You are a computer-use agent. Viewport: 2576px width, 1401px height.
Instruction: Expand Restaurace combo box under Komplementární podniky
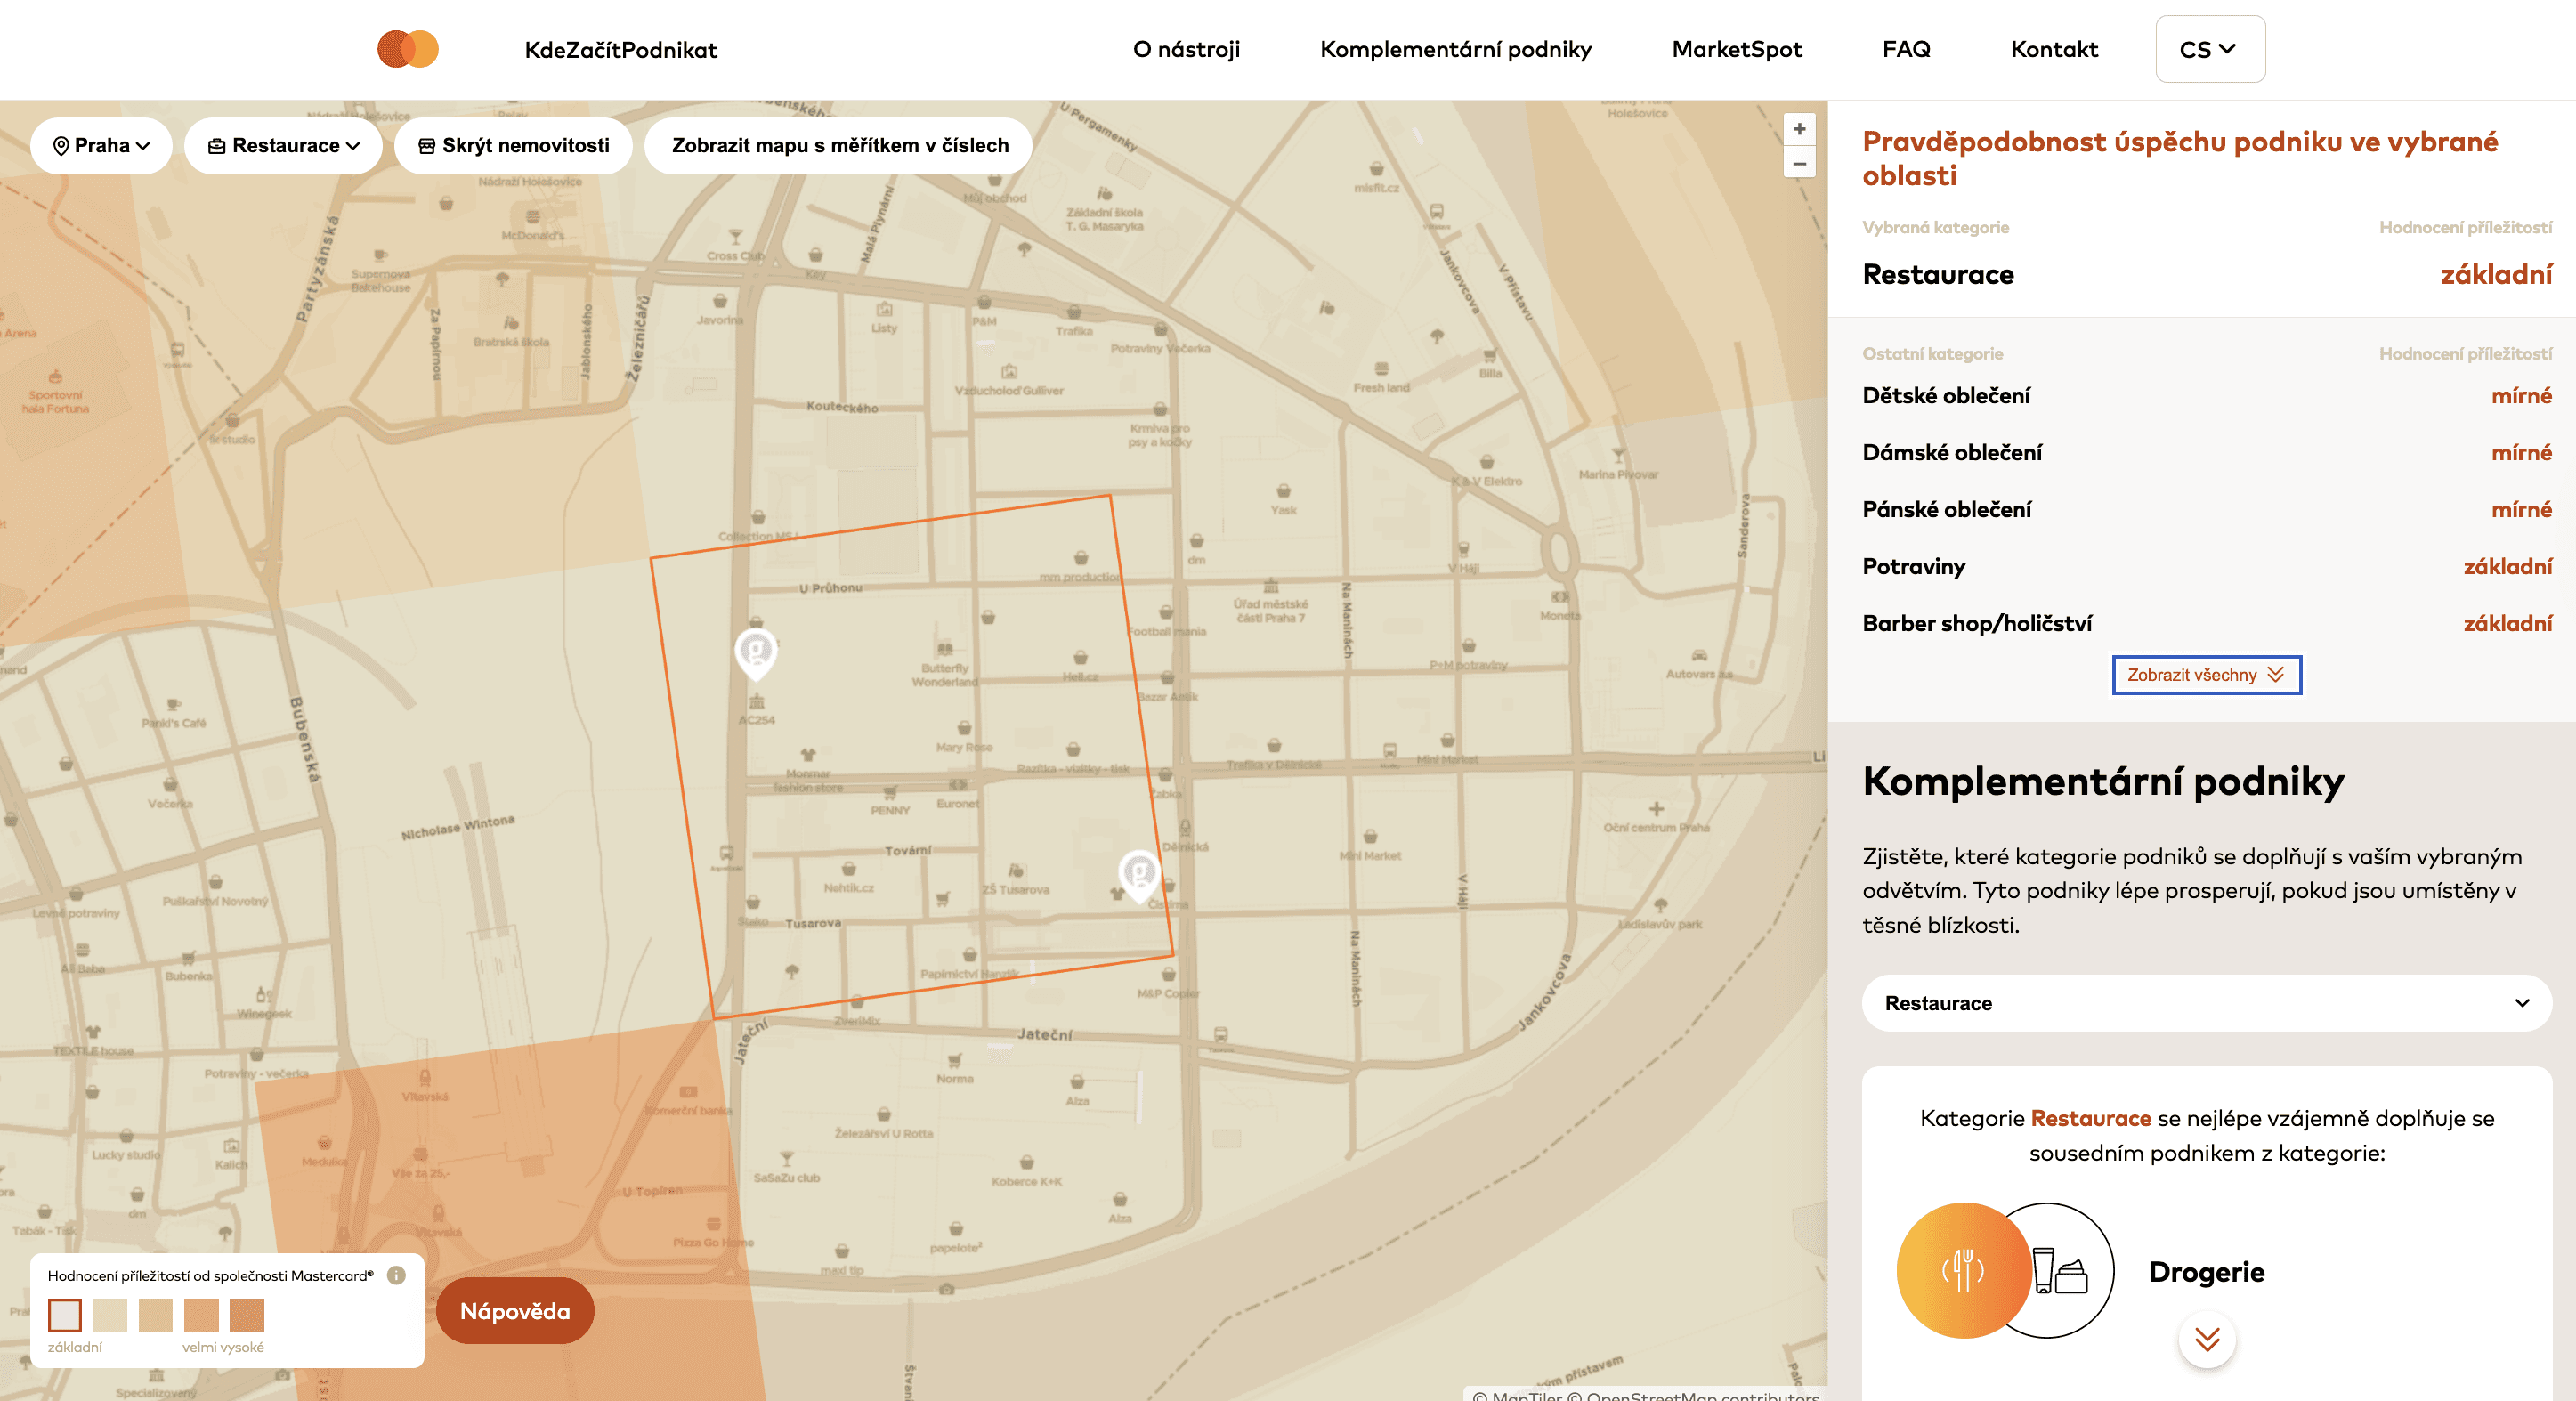[x=2206, y=1003]
